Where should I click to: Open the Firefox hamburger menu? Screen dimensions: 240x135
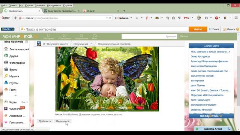click(236, 18)
